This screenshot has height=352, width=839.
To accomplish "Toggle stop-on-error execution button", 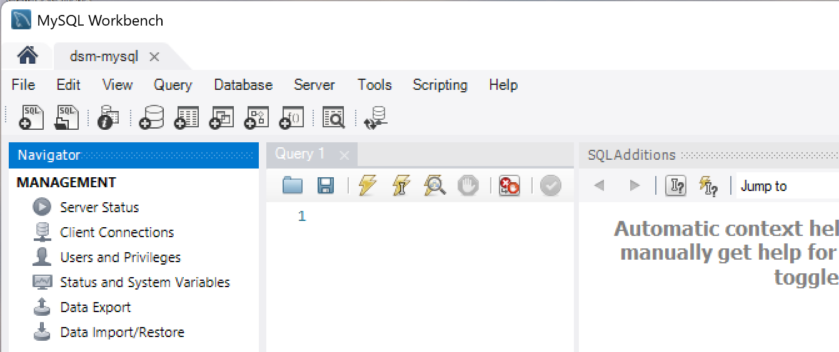I will [510, 185].
